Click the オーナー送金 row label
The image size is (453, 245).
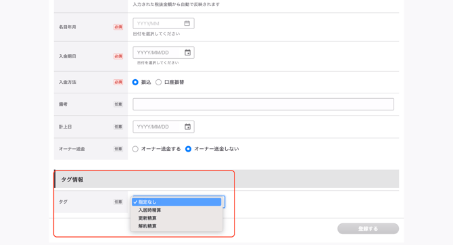72,149
